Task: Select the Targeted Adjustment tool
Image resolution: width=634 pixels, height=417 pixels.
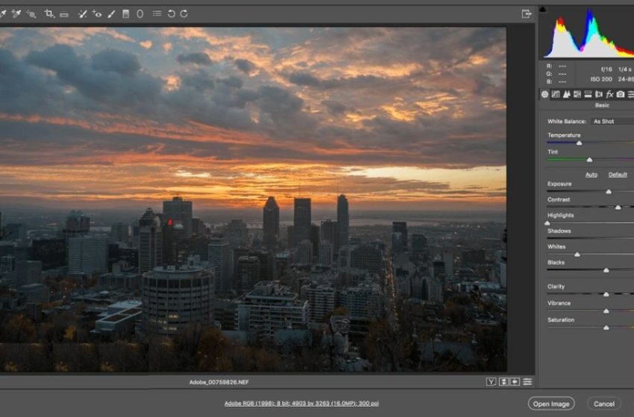Action: pos(31,14)
